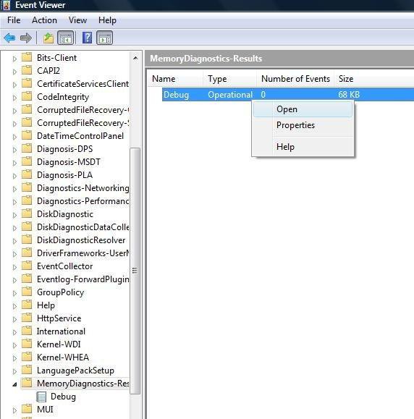Click the Debug log icon in tree
The width and height of the screenshot is (414, 419).
(x=41, y=397)
